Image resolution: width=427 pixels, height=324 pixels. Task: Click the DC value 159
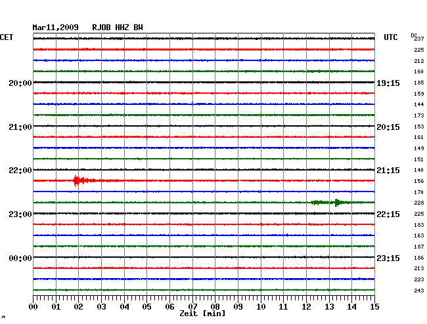point(419,94)
